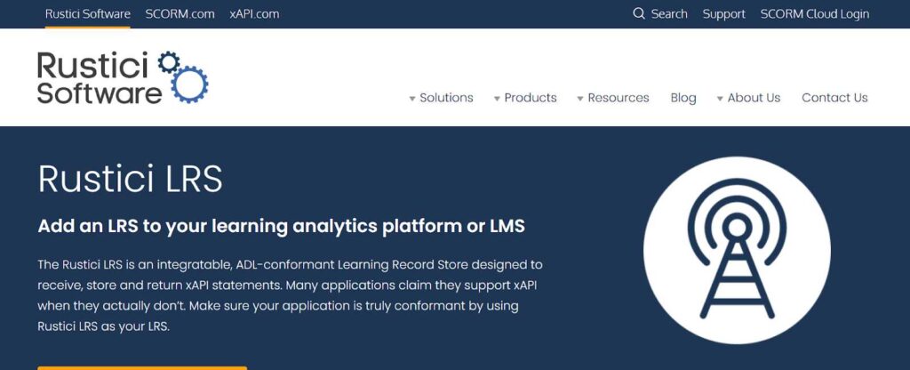This screenshot has width=910, height=370.
Task: Go to Contact Us
Action: point(834,98)
